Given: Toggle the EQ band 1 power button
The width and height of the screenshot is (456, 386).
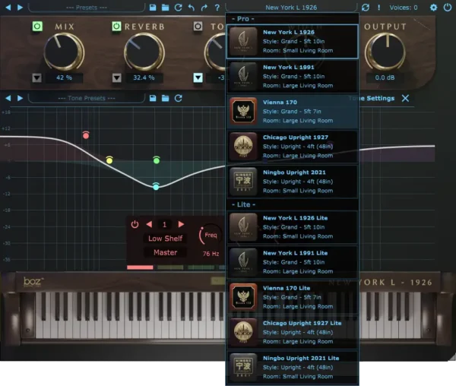Looking at the screenshot, I should tap(135, 224).
